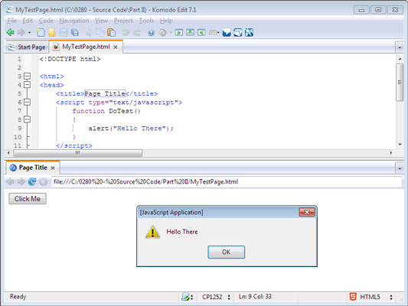
Task: Click the editor scroll down arrow
Action: 400,144
